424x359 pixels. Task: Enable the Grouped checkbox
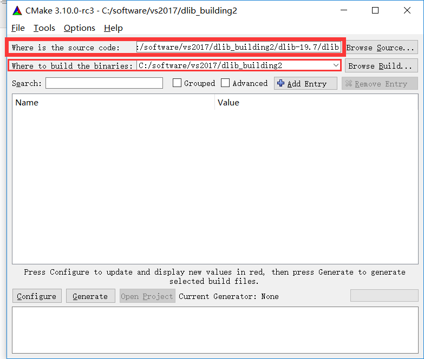177,83
